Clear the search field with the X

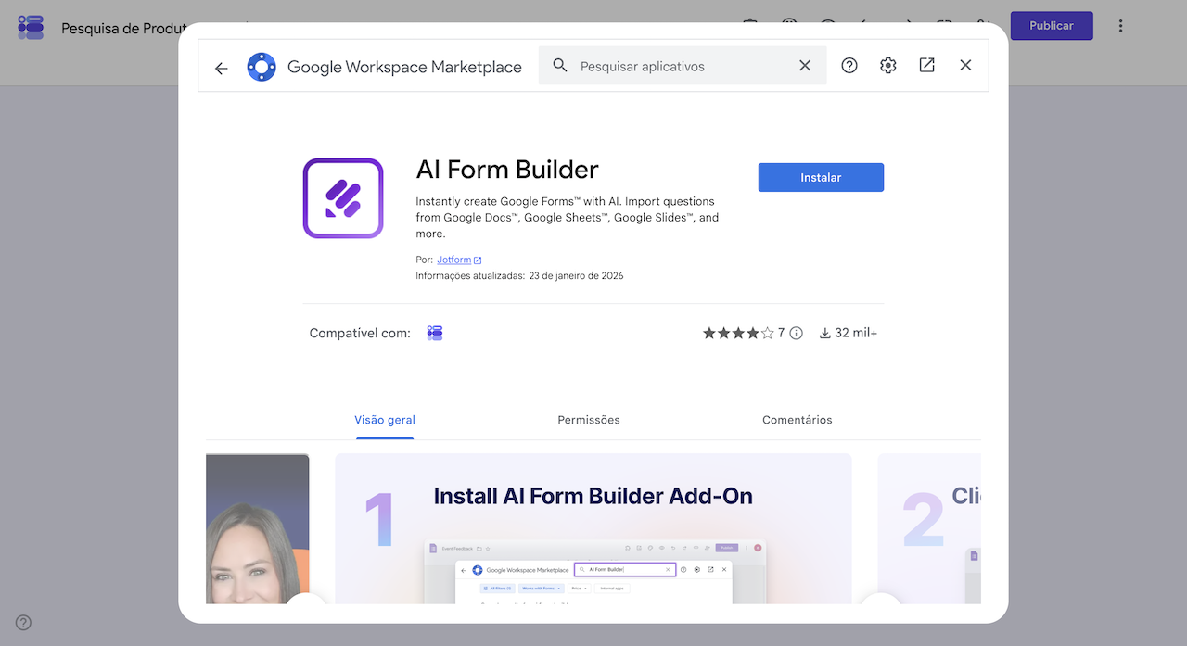point(805,66)
